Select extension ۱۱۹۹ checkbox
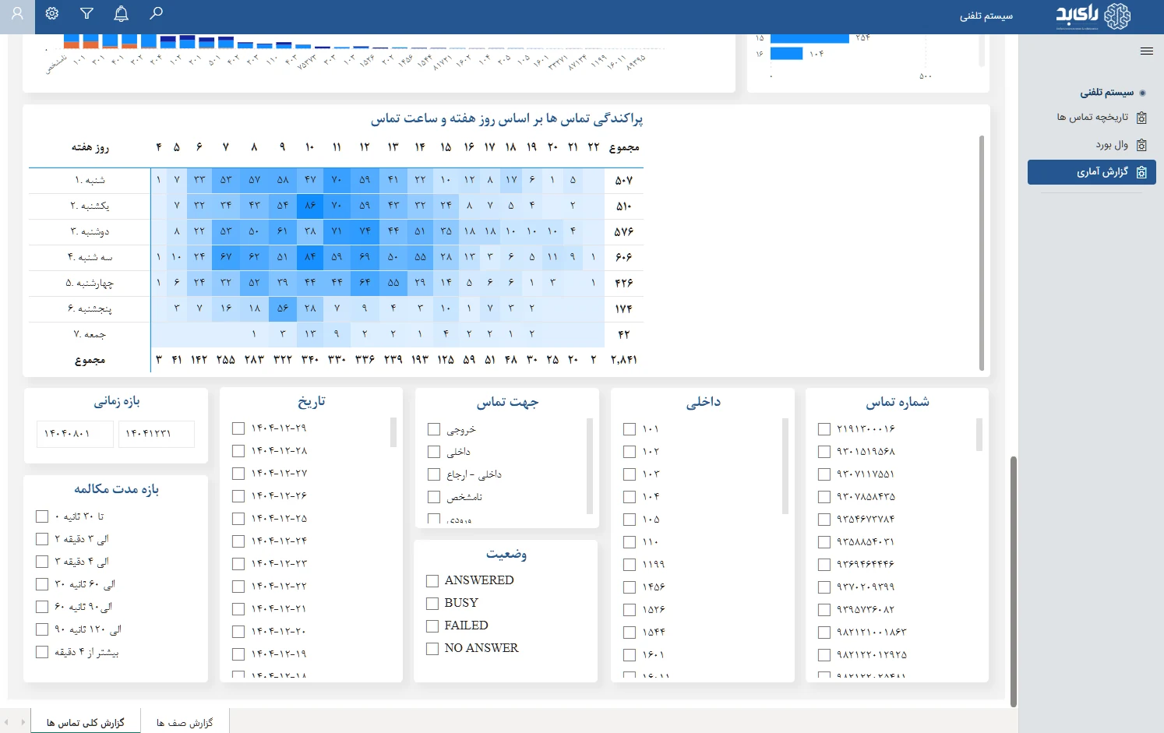Viewport: 1164px width, 733px height. pos(630,565)
